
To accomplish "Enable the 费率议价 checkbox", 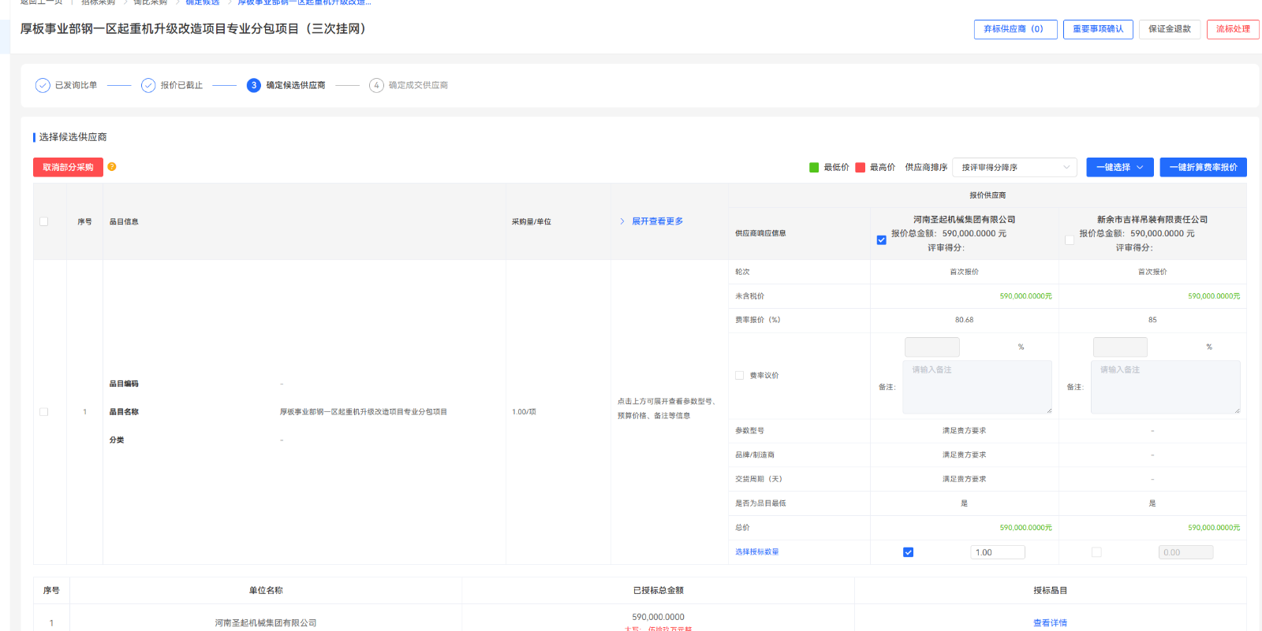I will tap(739, 376).
